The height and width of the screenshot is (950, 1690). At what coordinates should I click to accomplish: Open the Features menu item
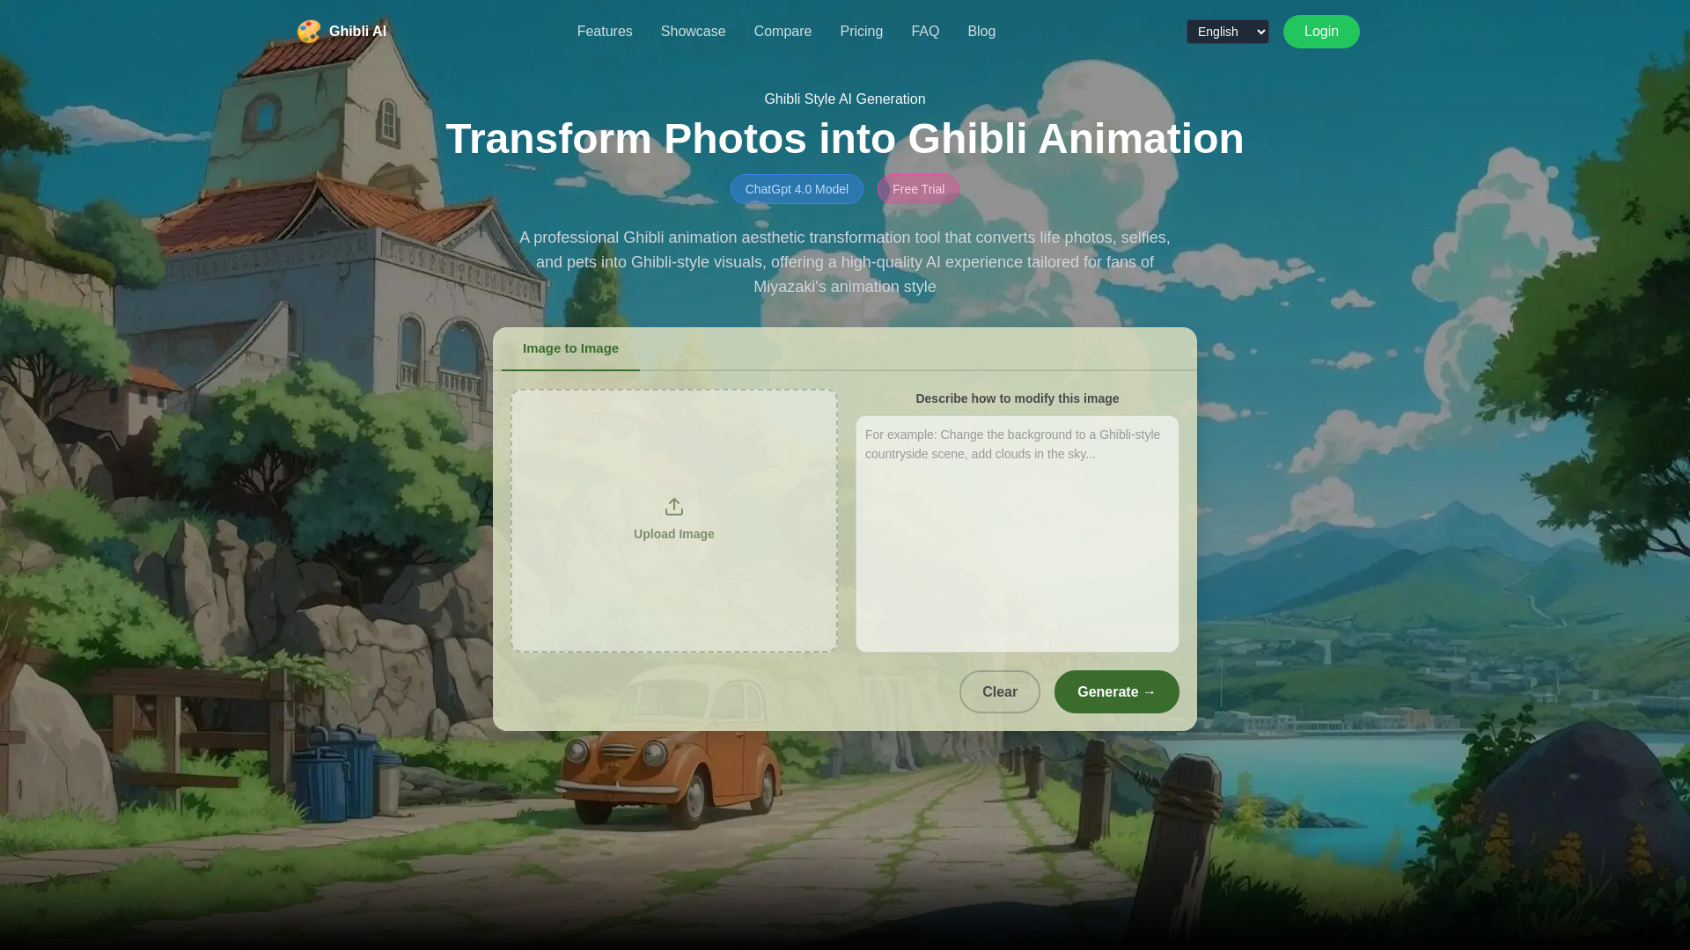605,31
